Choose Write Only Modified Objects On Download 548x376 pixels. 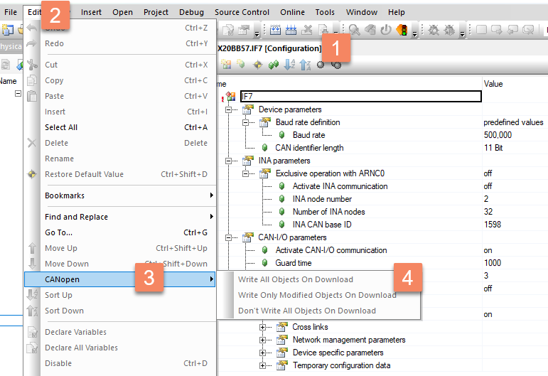(x=318, y=295)
